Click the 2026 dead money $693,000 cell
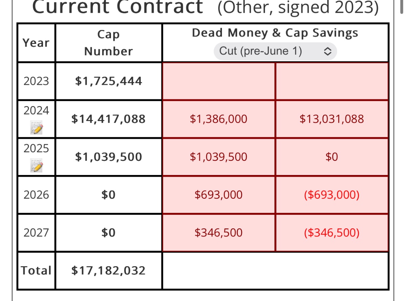 (x=219, y=195)
